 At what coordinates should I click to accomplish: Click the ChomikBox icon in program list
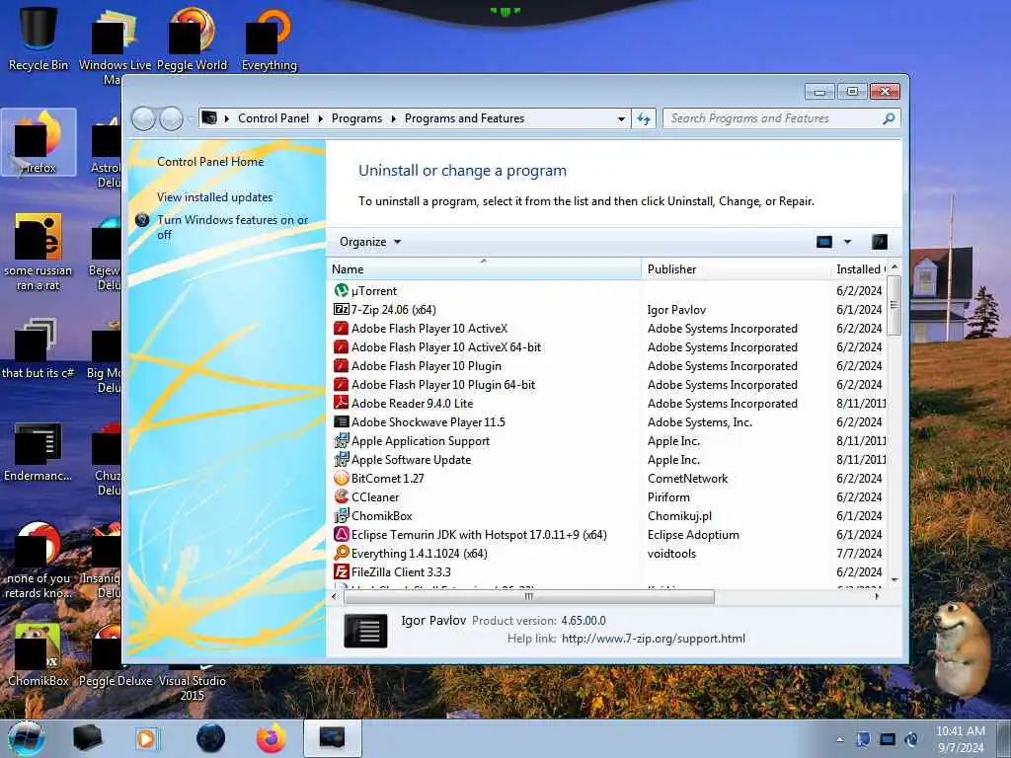tap(341, 515)
